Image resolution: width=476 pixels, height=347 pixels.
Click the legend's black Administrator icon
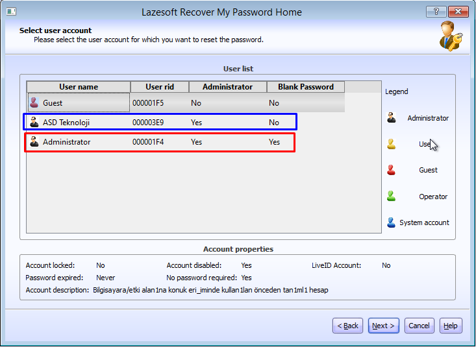tap(392, 117)
